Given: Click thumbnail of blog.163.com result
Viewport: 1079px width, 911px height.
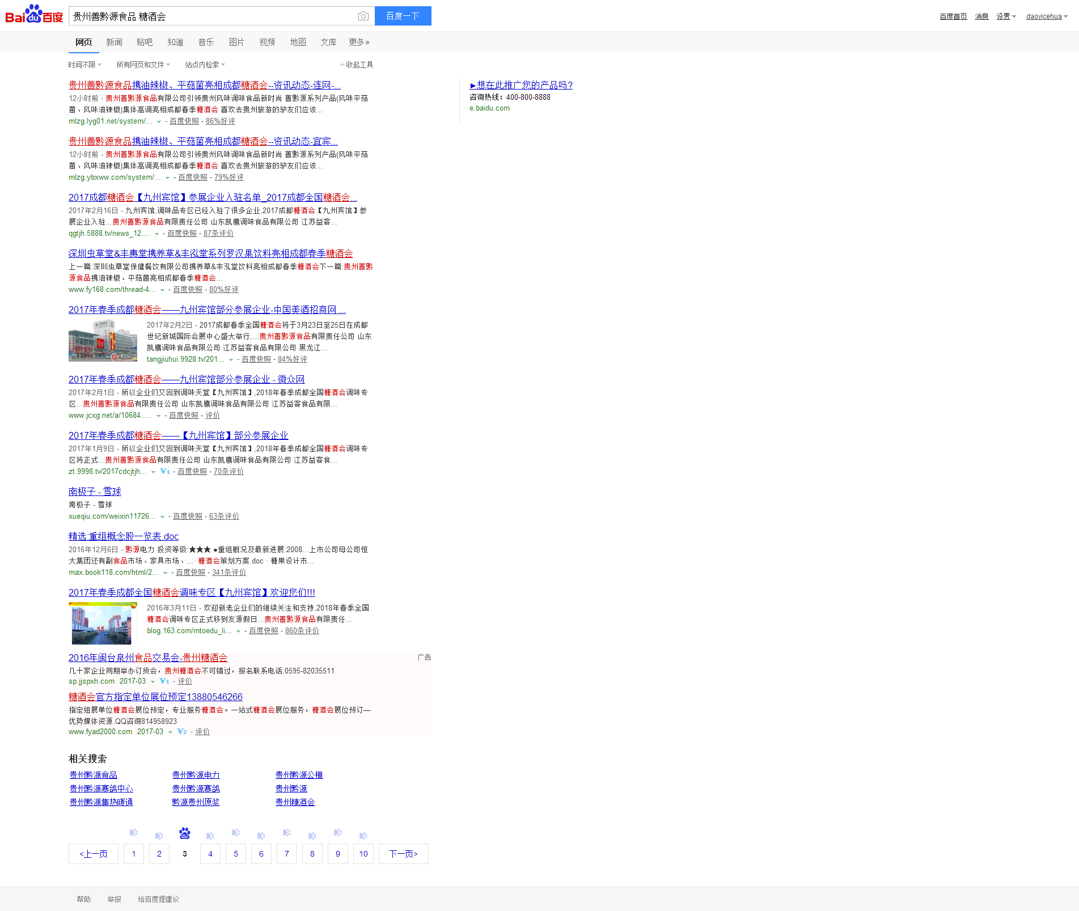Looking at the screenshot, I should click(103, 624).
